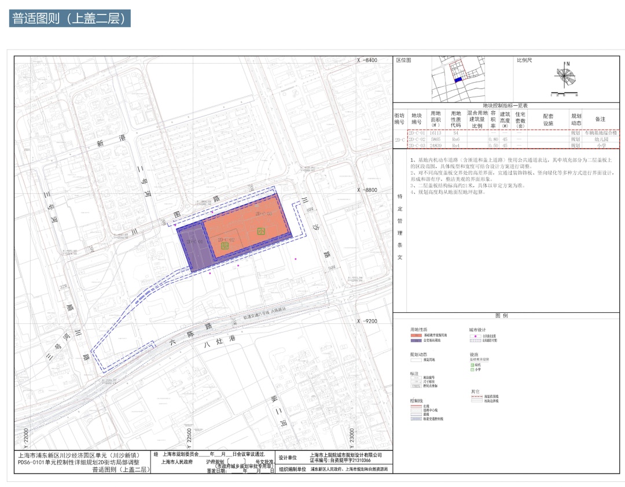Click the 比例尺 scale bar
This screenshot has height=487, width=625.
564,94
